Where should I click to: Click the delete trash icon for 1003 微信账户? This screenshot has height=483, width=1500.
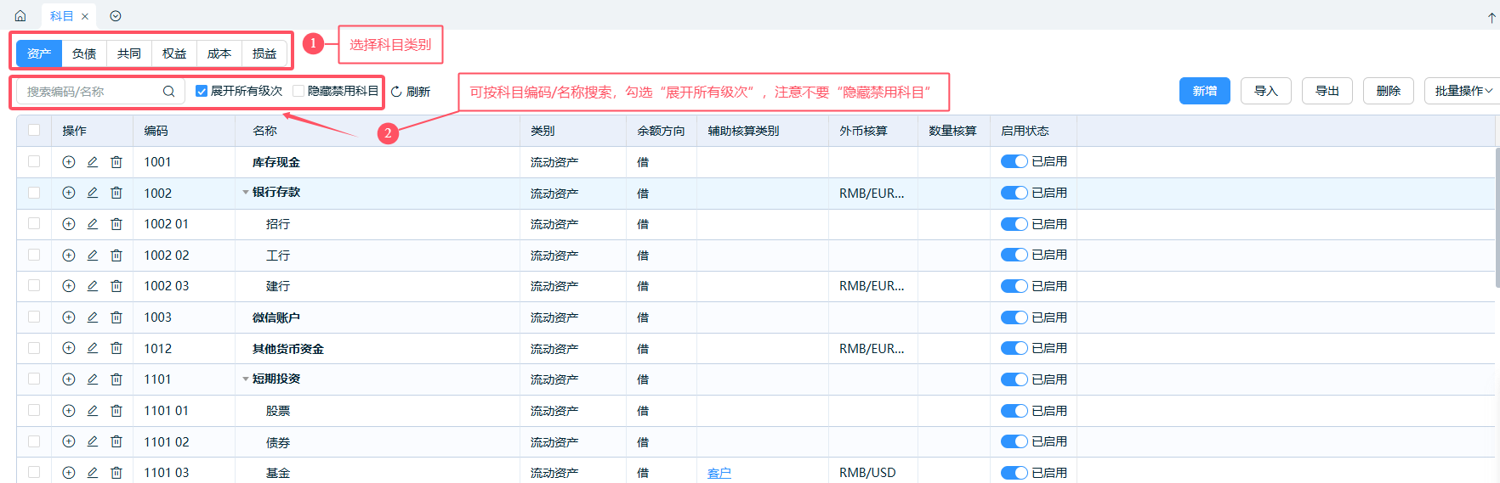click(x=116, y=317)
